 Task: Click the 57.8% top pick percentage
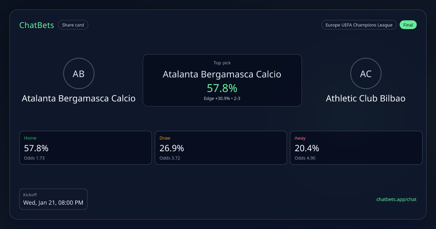pos(222,88)
